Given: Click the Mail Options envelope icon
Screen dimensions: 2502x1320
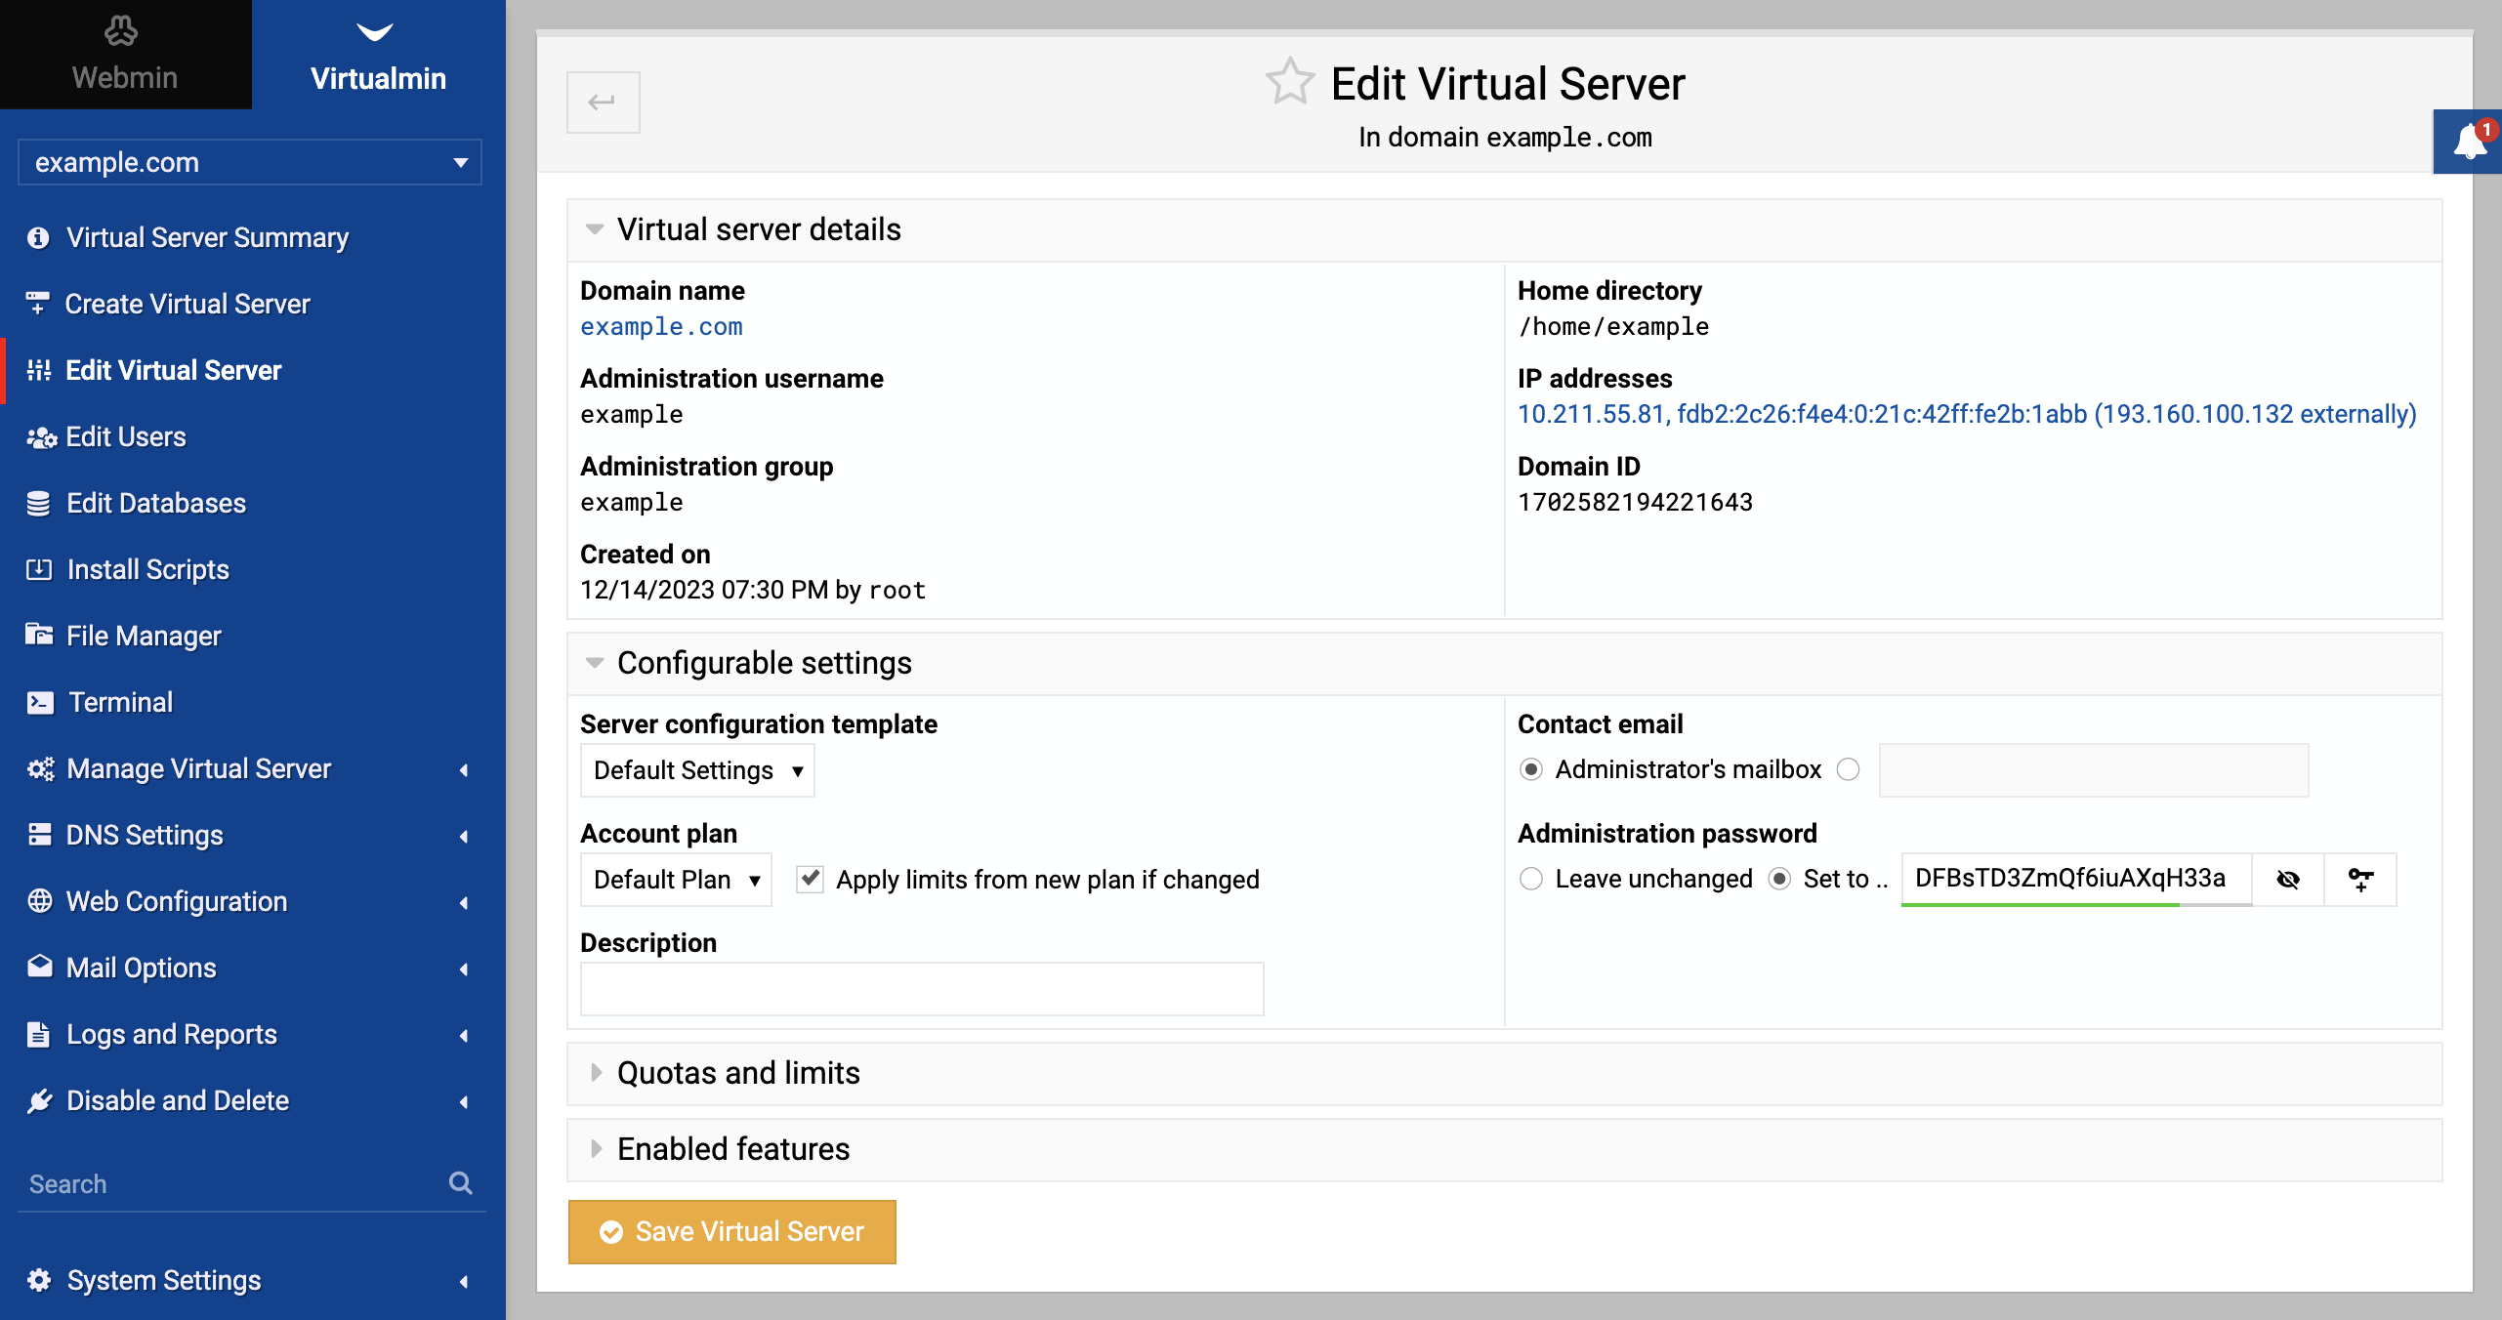Looking at the screenshot, I should [39, 967].
